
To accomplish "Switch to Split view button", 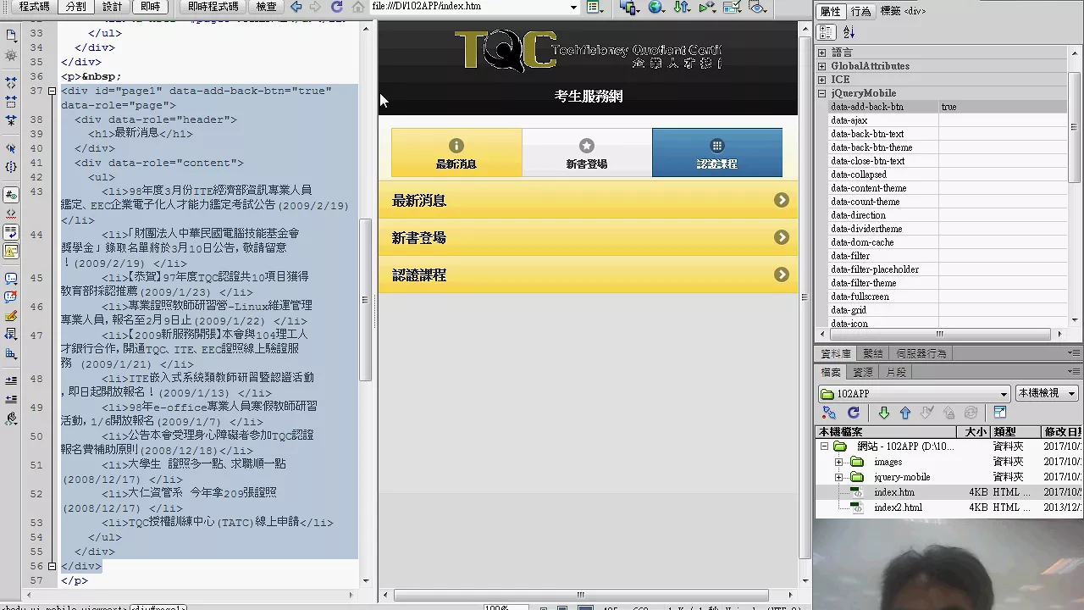I will [x=75, y=6].
